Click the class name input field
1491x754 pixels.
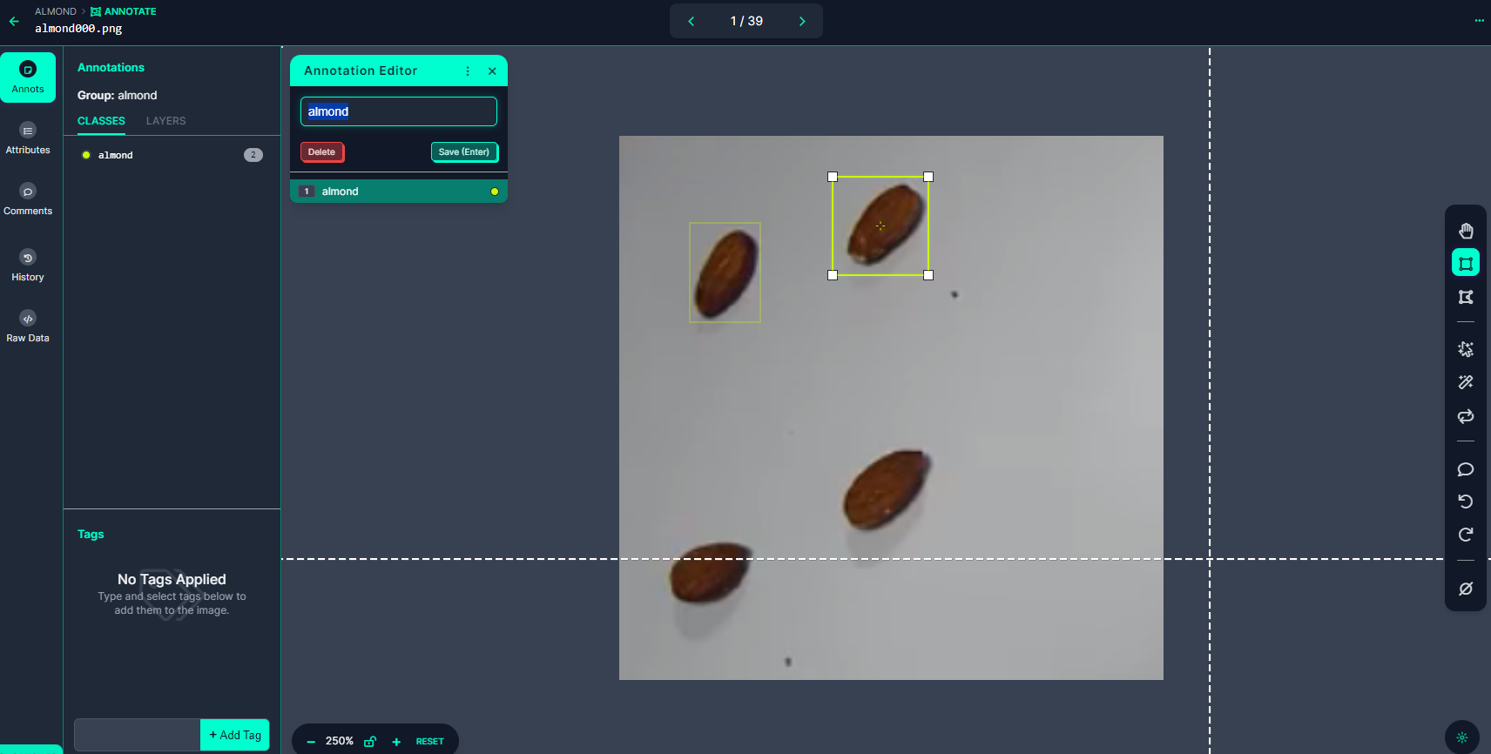399,111
